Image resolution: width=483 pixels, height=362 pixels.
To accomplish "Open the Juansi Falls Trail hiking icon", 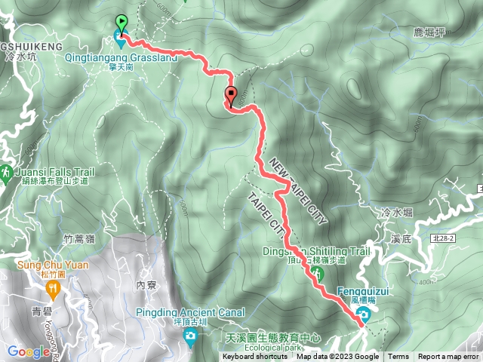I will (x=5, y=175).
